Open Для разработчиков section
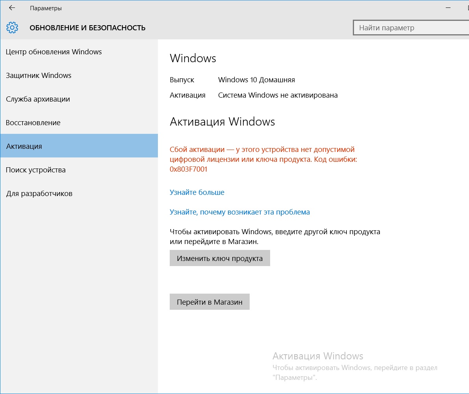Image resolution: width=469 pixels, height=394 pixels. point(79,193)
